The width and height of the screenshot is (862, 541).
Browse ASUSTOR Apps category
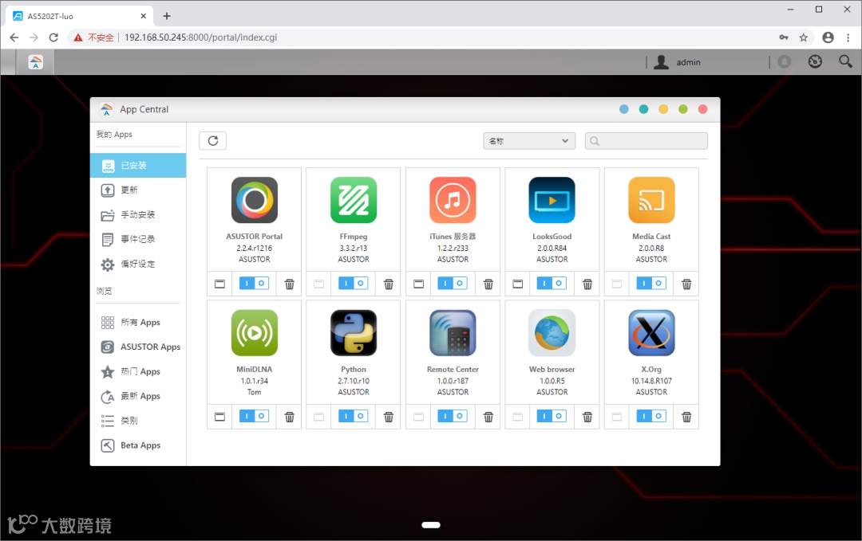138,347
